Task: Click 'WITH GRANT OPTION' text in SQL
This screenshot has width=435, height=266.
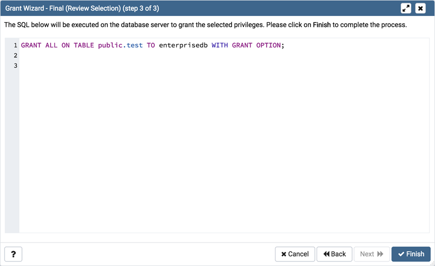Action: [246, 45]
